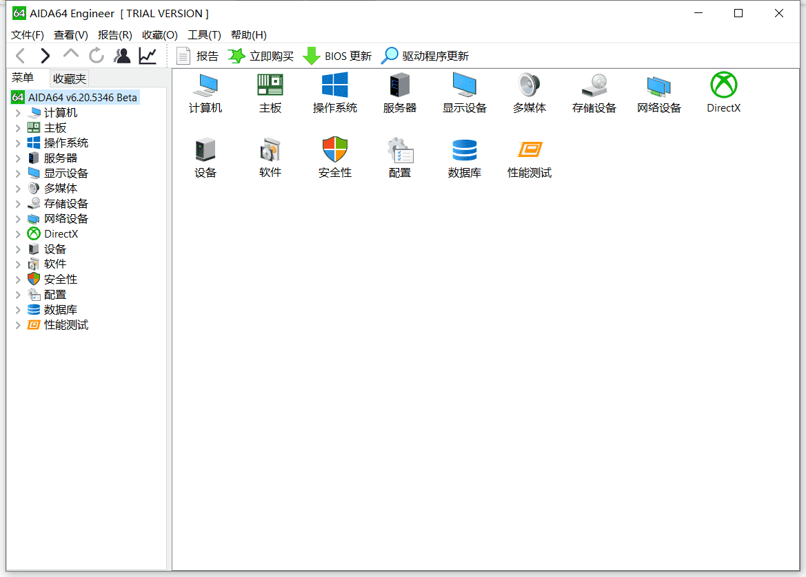The height and width of the screenshot is (577, 806).
Task: Expand the 配置 tree node
Action: click(x=18, y=295)
